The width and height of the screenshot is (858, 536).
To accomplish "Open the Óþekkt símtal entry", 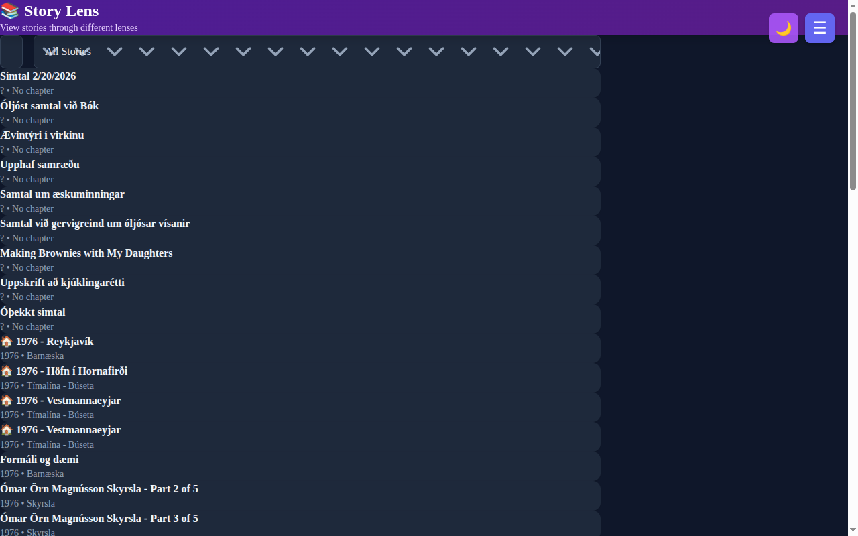I will point(33,312).
